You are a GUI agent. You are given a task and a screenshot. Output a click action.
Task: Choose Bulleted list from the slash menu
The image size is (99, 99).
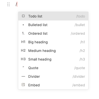click(53, 25)
